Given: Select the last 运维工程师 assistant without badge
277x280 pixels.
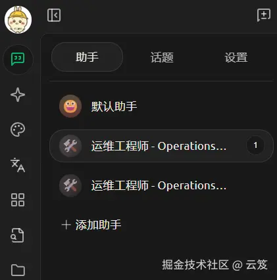Looking at the screenshot, I should tap(162, 185).
